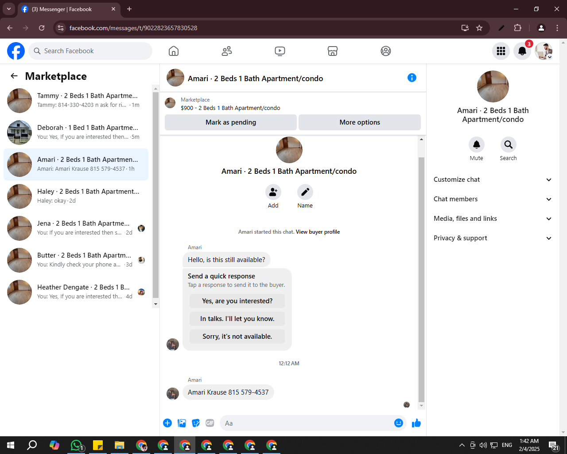The image size is (567, 454).
Task: Open the Windows Start menu
Action: pyautogui.click(x=11, y=445)
